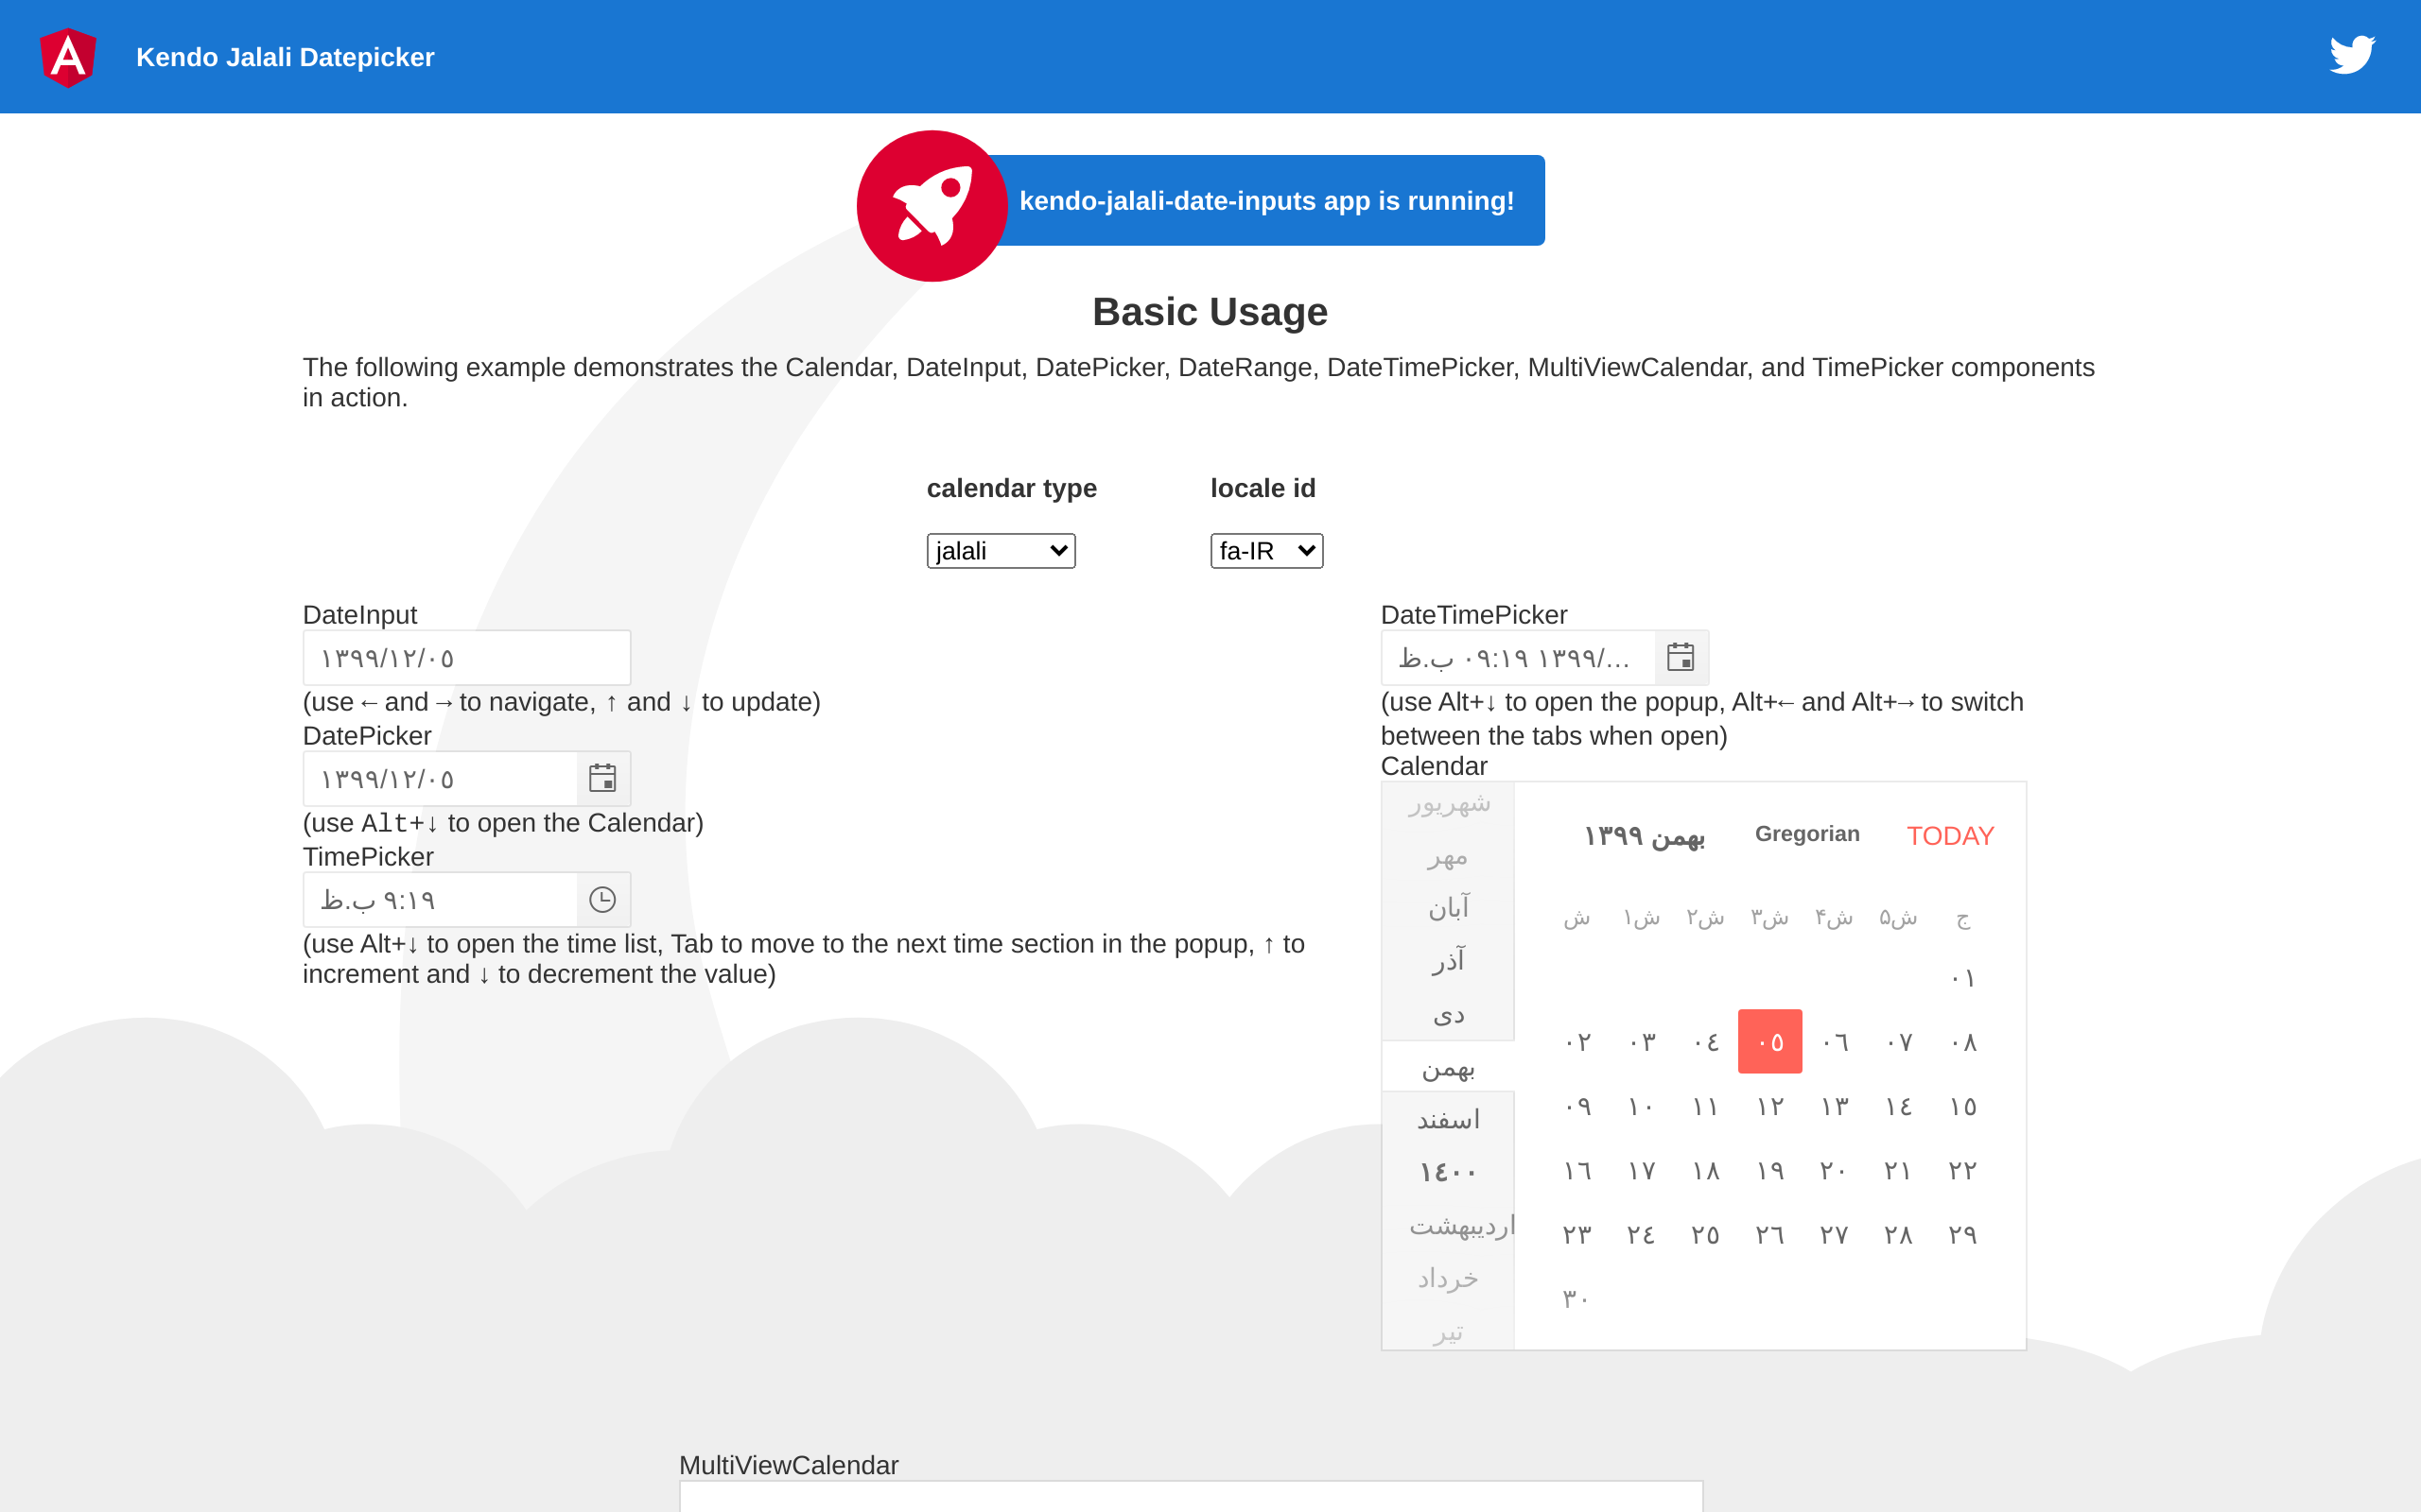Select day ۳۰ in the calendar
This screenshot has width=2421, height=1512.
pos(1577,1298)
